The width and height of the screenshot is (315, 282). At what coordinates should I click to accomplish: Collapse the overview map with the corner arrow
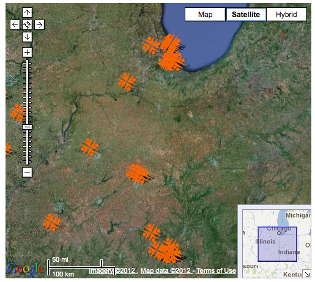[x=307, y=274]
